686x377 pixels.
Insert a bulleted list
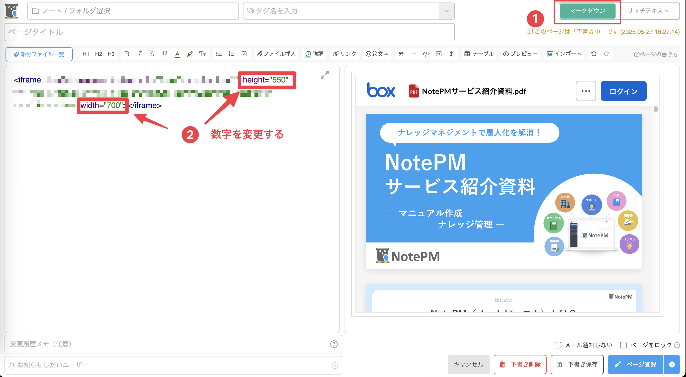pos(219,54)
